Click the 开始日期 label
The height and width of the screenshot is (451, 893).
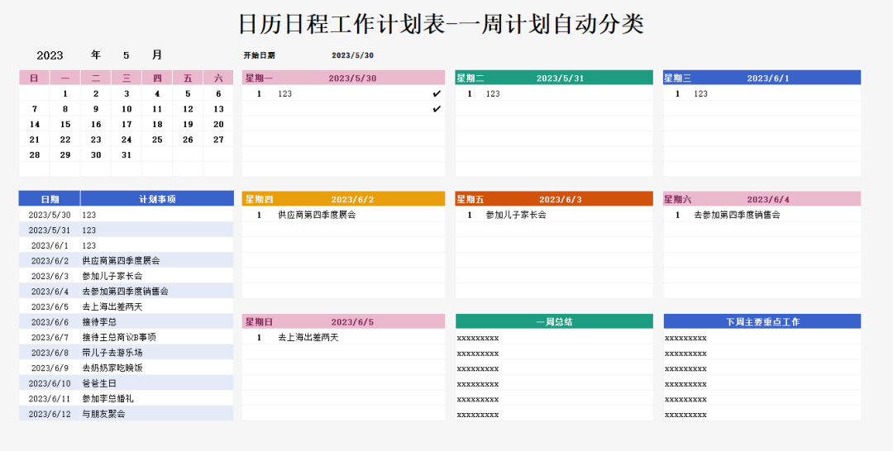pyautogui.click(x=259, y=55)
